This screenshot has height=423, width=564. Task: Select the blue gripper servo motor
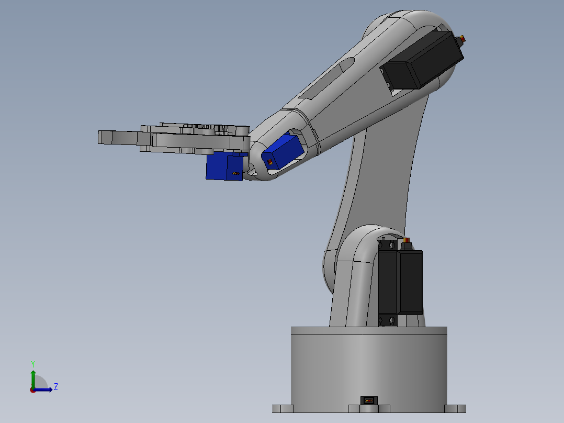tap(222, 165)
